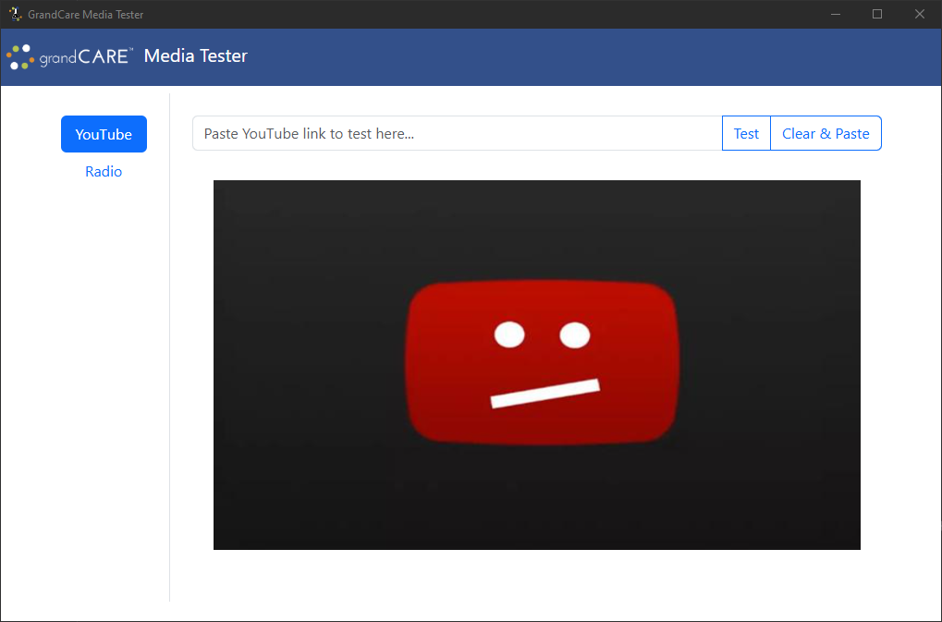
Task: Close the GrandCare Media Tester window
Action: pos(920,14)
